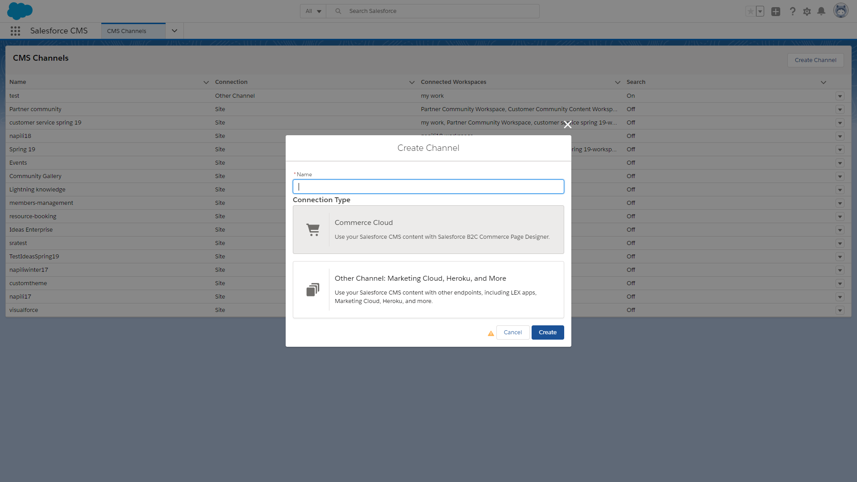Click the channel Name input field
Viewport: 857px width, 482px height.
coord(428,186)
